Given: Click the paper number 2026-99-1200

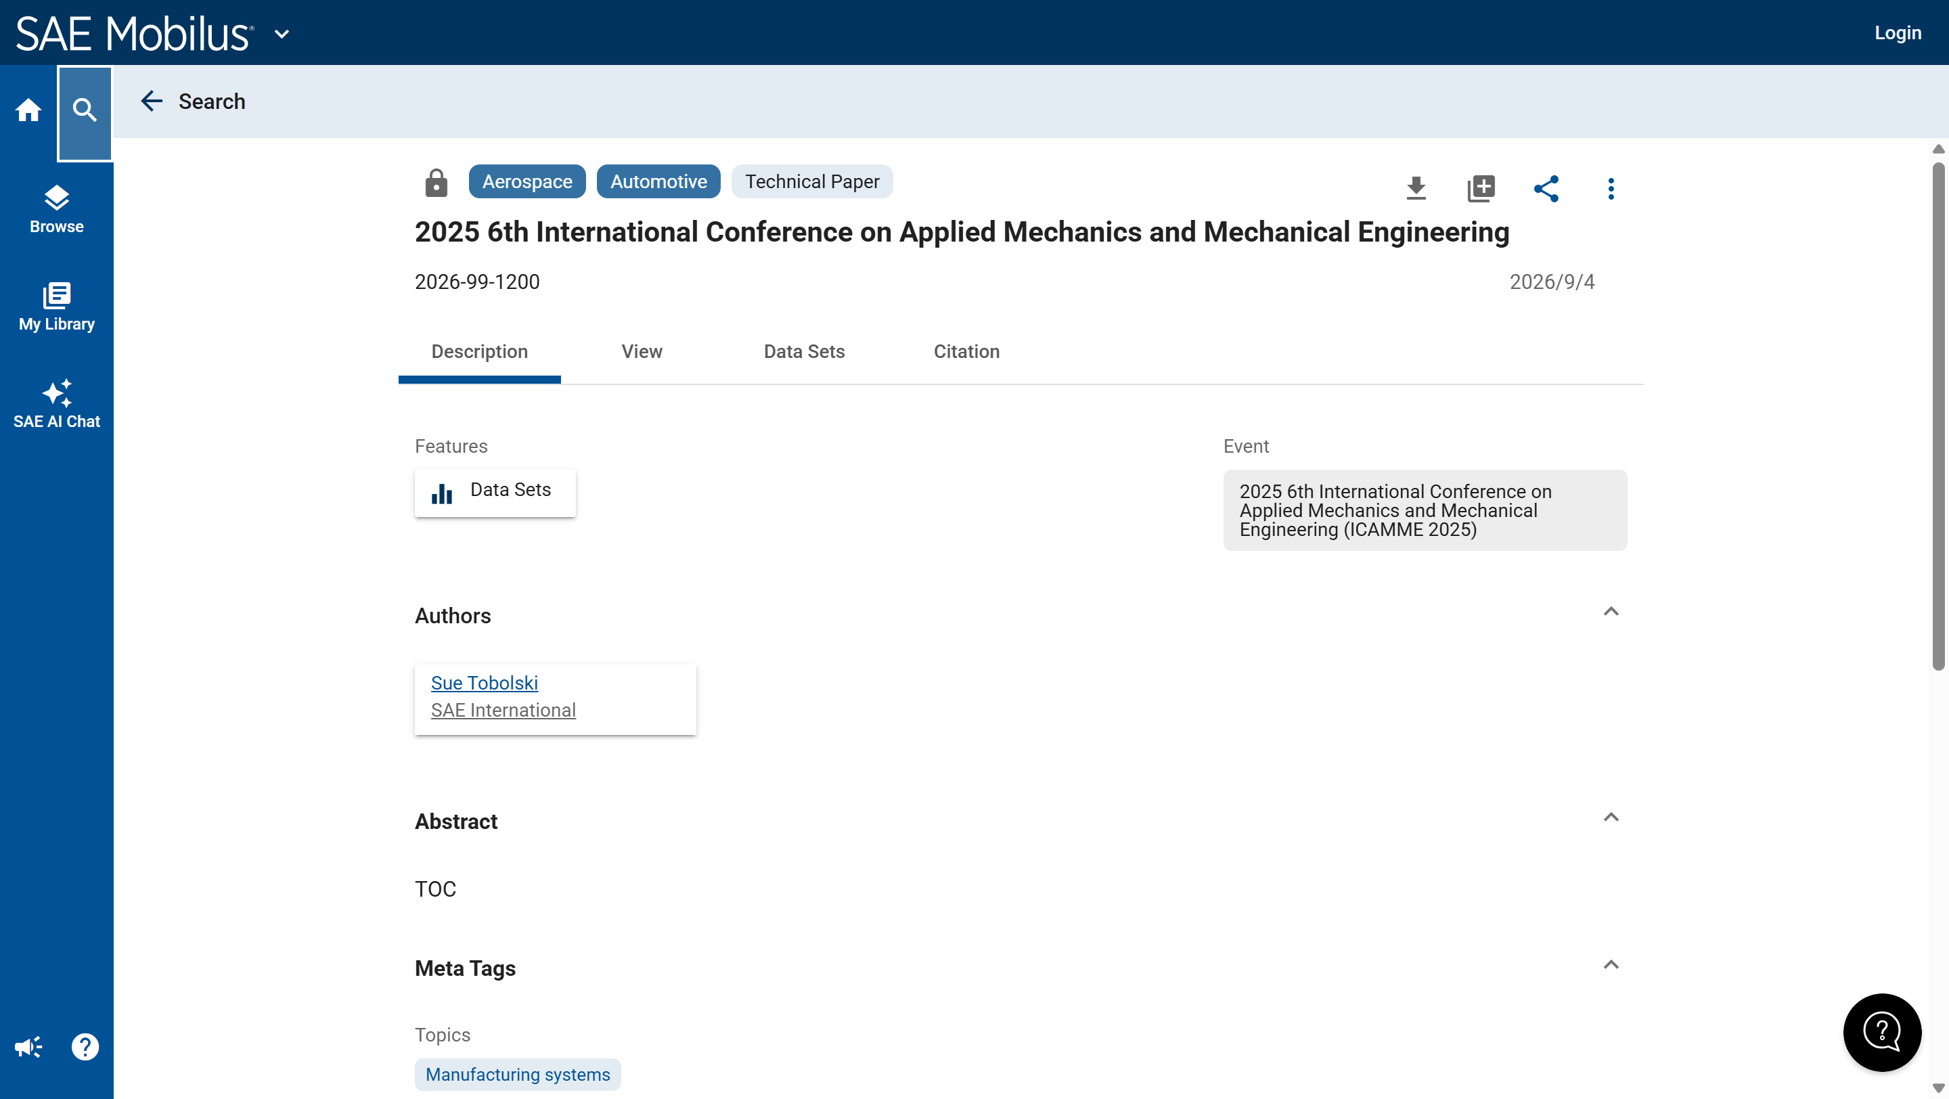Looking at the screenshot, I should (476, 282).
